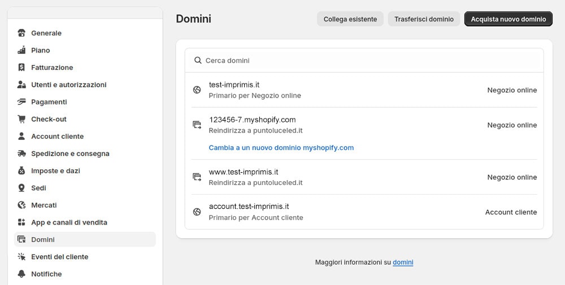Go to Fatturazione settings
The width and height of the screenshot is (565, 285).
(85, 68)
